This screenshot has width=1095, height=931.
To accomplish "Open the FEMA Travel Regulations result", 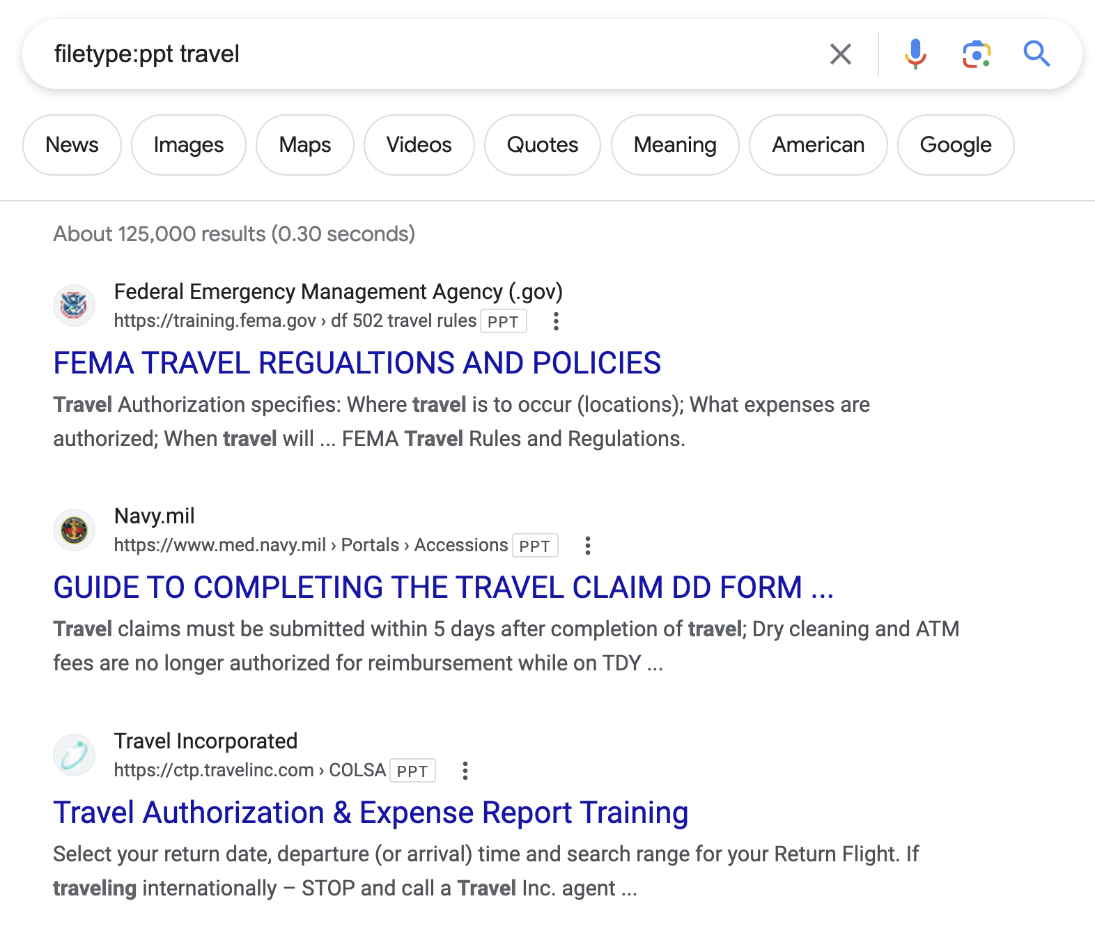I will [x=357, y=363].
